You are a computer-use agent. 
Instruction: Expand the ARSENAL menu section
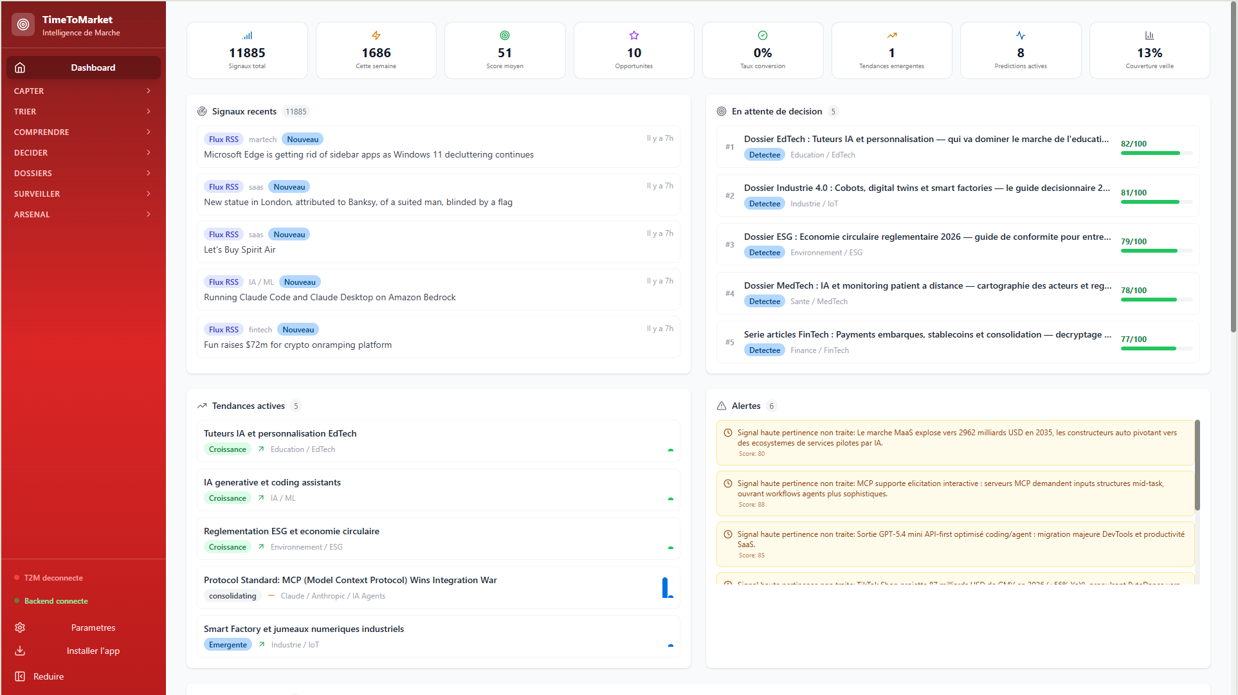pos(84,214)
